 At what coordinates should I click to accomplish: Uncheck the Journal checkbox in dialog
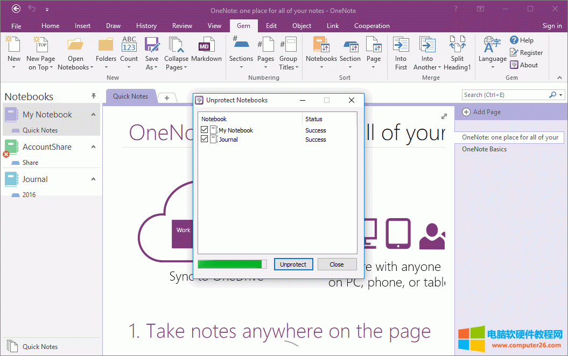coord(204,139)
